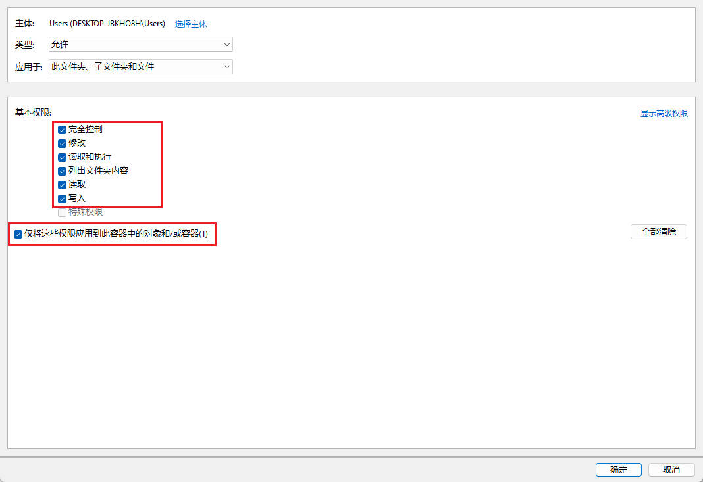The width and height of the screenshot is (703, 482).
Task: Click the greyed-out 特殊权限 checkbox
Action: (62, 212)
